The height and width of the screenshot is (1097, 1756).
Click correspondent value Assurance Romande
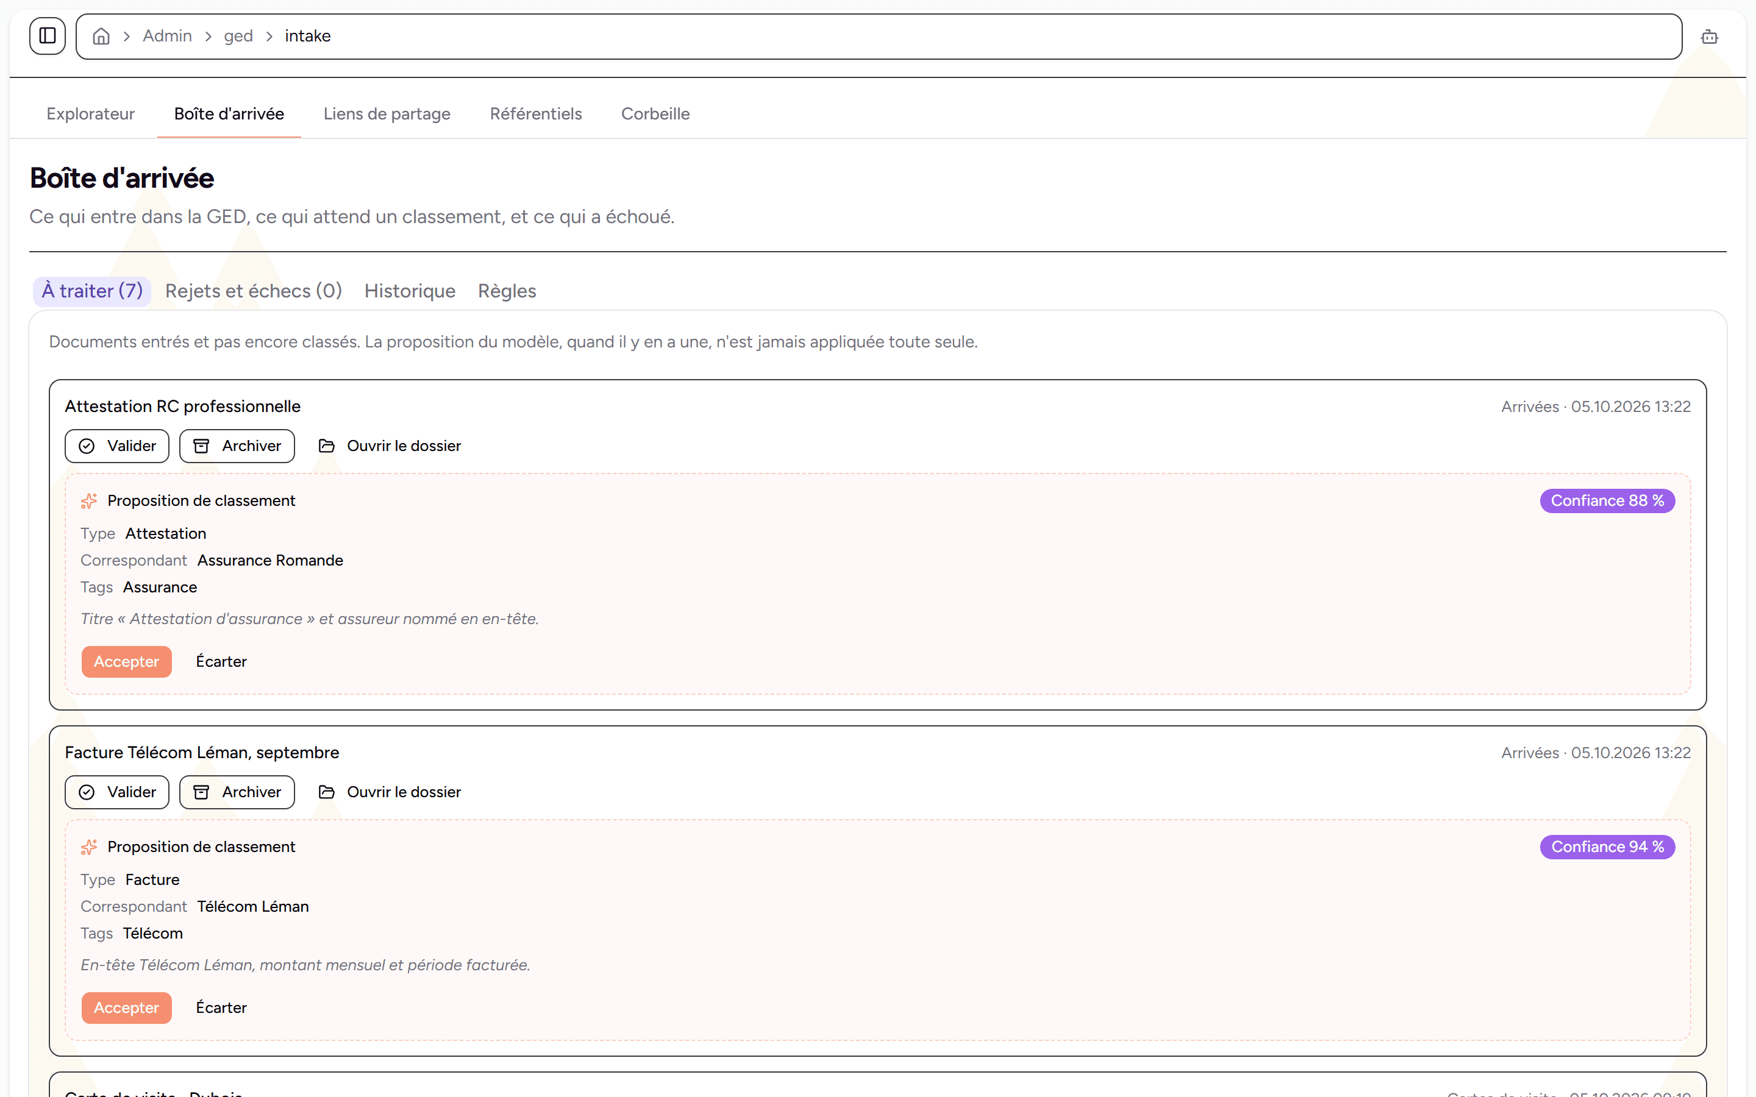[x=270, y=560]
